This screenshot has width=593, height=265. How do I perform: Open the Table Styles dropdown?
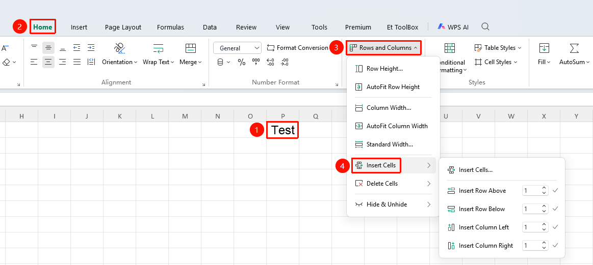498,48
